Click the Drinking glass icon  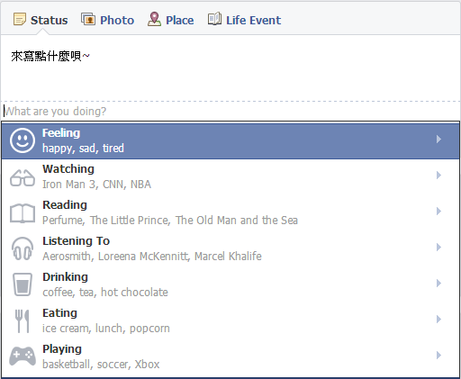[23, 284]
